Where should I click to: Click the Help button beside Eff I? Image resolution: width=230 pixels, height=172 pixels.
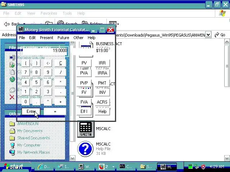[x=102, y=111]
